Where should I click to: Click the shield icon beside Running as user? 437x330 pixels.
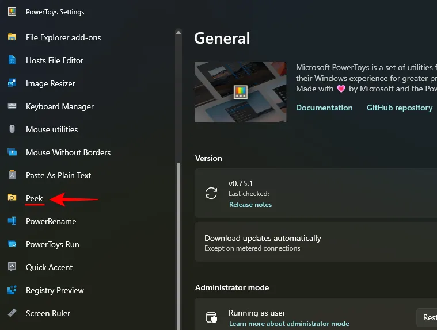click(x=211, y=317)
